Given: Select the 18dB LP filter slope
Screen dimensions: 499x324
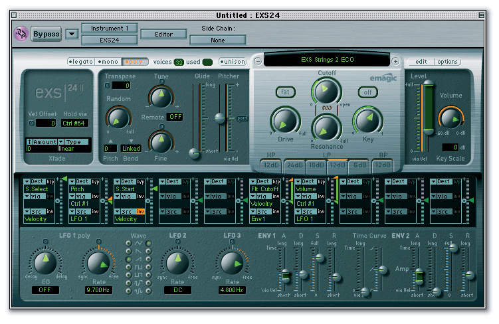Looking at the screenshot, I should pyautogui.click(x=316, y=165).
